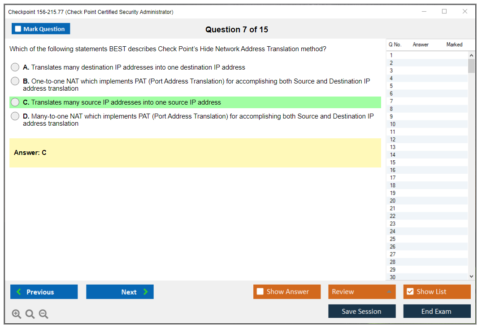Uncheck the Show List checkbox
The image size is (482, 330).
pos(410,292)
